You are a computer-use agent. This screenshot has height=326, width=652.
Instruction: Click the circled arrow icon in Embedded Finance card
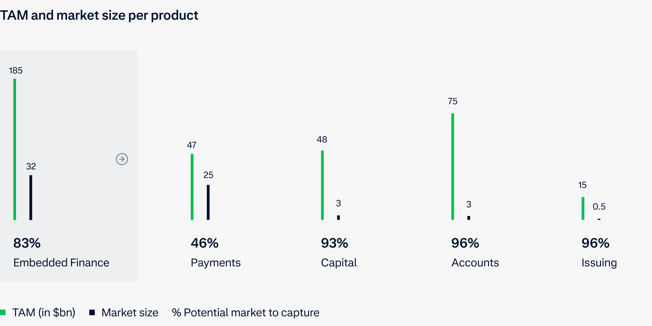pyautogui.click(x=122, y=159)
